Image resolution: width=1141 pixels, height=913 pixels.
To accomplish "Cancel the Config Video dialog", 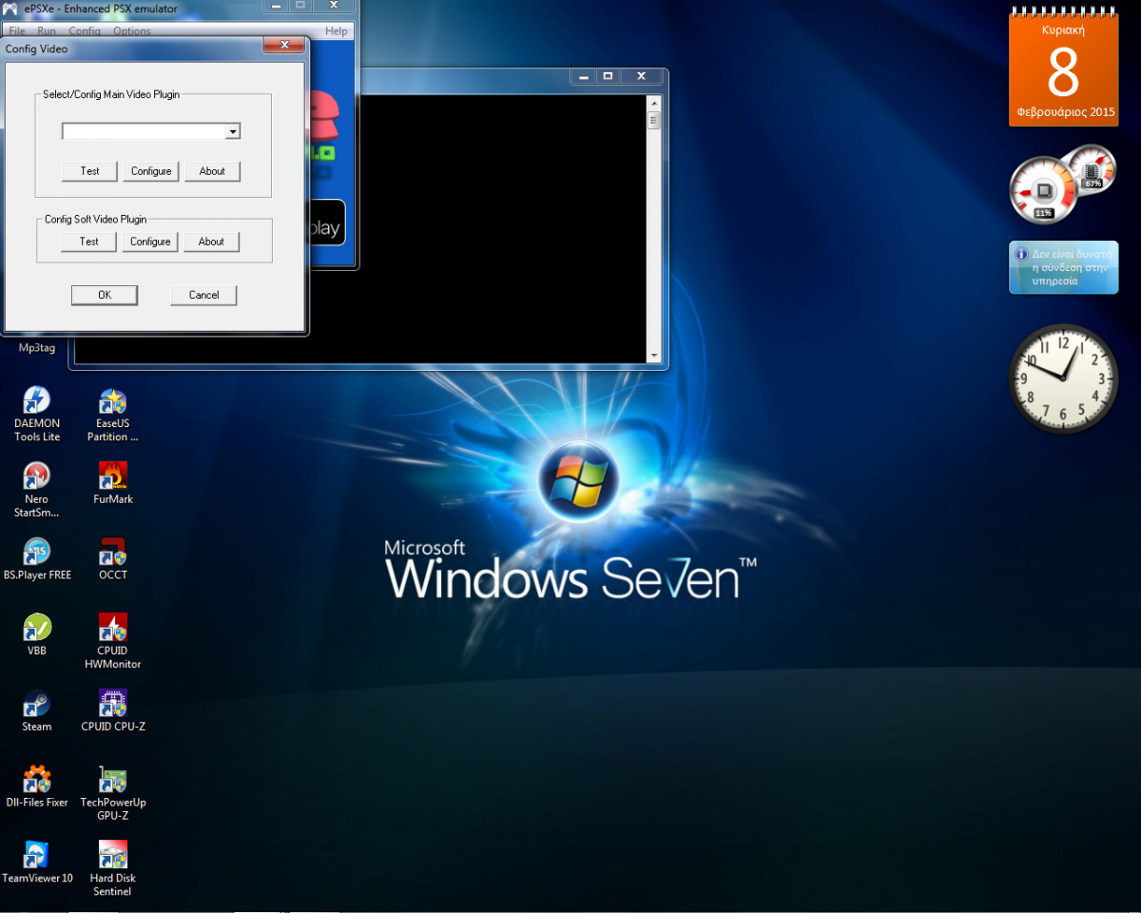I will tap(203, 295).
